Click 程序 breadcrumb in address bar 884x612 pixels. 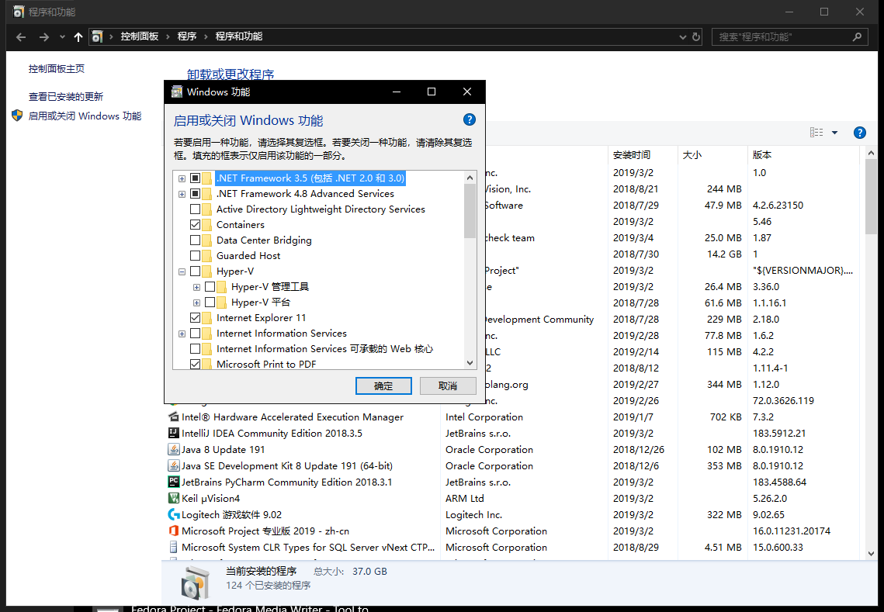point(186,36)
